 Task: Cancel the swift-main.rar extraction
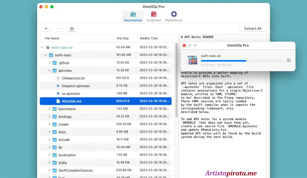pos(289,60)
